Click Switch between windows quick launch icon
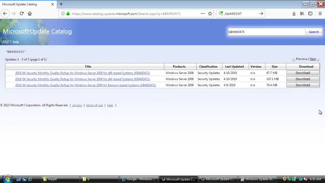 (24, 179)
